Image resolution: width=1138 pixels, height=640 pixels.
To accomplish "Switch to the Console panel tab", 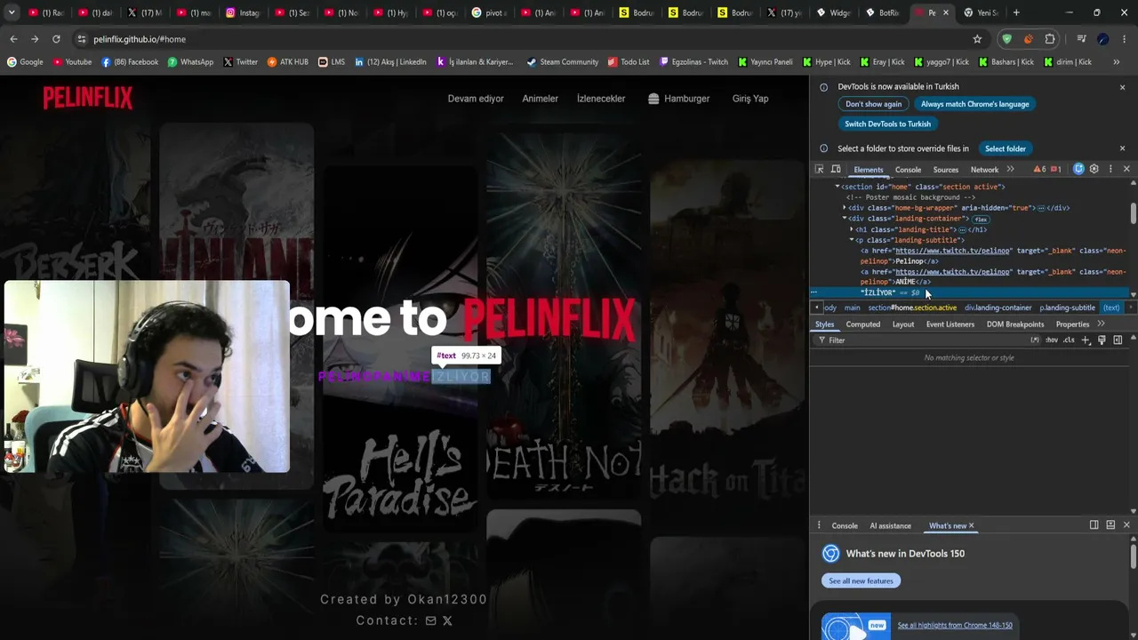I will pyautogui.click(x=908, y=169).
